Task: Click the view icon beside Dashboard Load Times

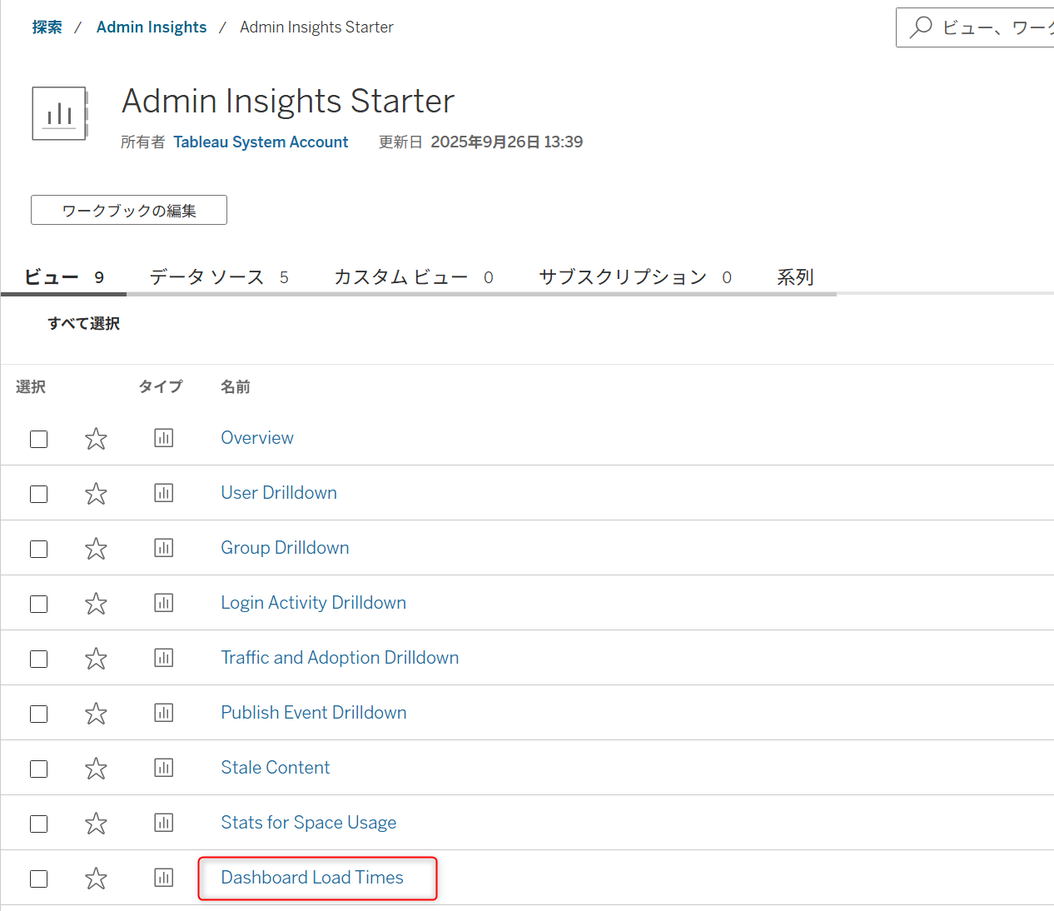Action: click(164, 878)
